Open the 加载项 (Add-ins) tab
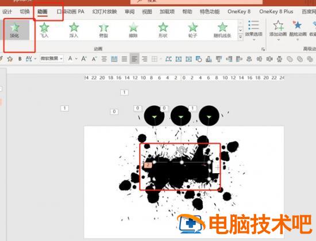Screen dimensions: 316x241 tap(167, 12)
